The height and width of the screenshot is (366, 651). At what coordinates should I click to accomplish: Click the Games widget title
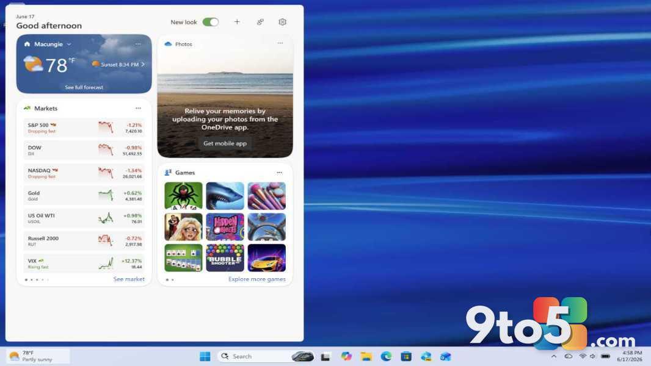[185, 173]
